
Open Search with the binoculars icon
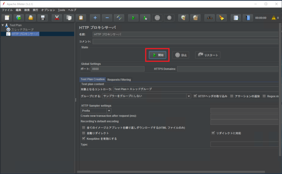210,18
